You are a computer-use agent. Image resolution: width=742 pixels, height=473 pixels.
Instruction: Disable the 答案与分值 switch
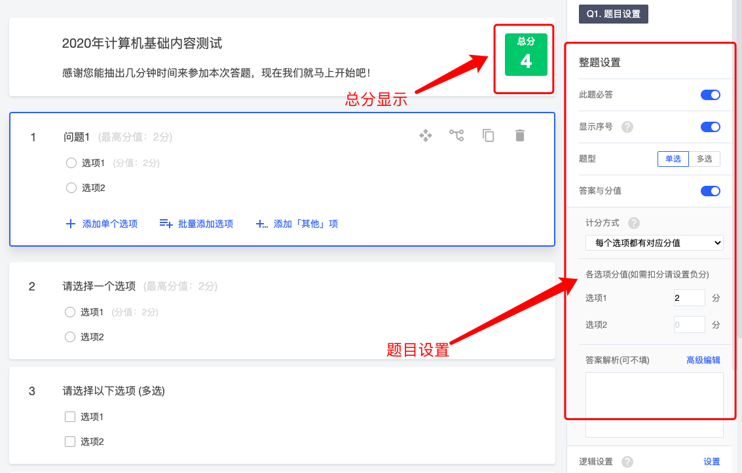point(710,191)
